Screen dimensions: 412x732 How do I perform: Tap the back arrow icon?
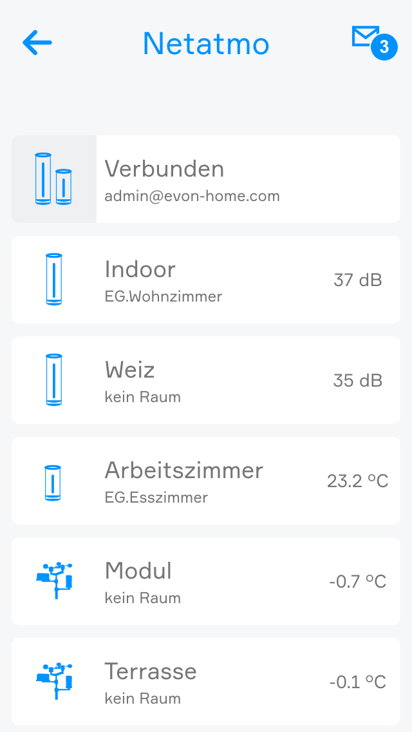pyautogui.click(x=37, y=43)
